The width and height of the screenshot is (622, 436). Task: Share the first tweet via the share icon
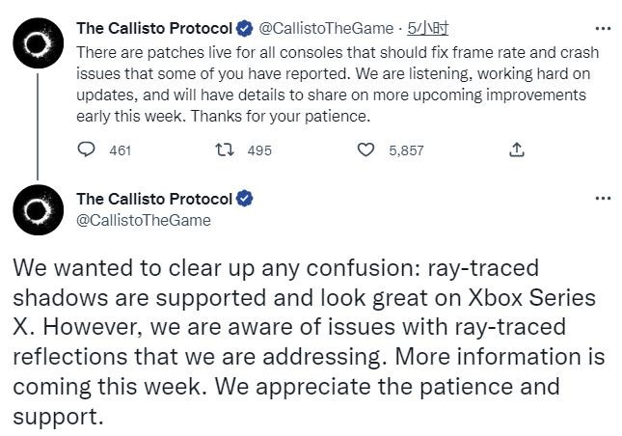[517, 150]
